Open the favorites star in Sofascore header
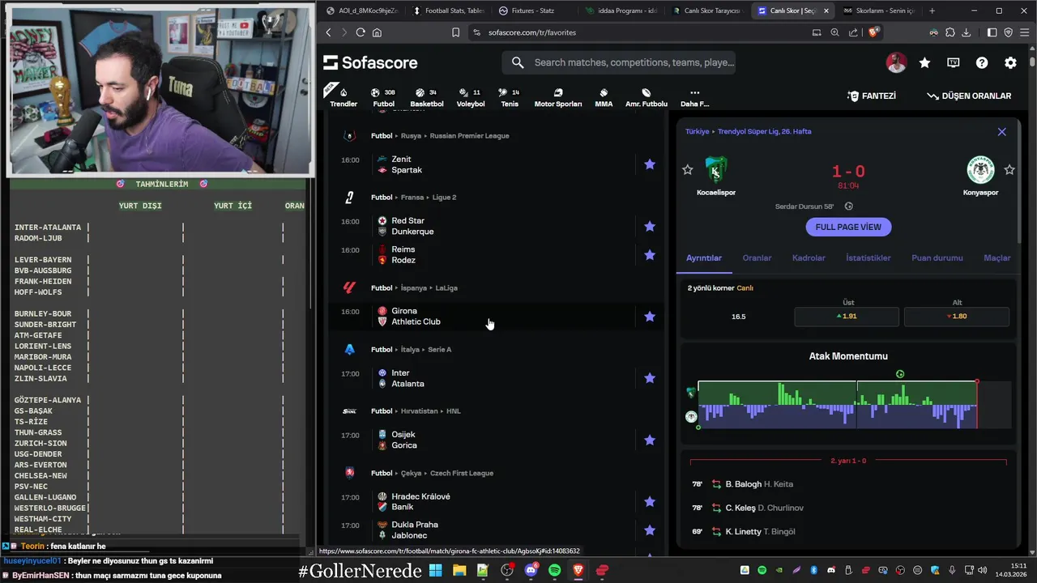The image size is (1037, 583). coord(924,62)
